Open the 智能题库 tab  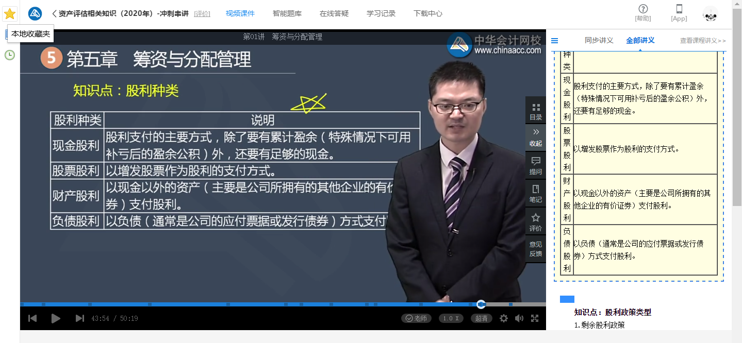pos(287,13)
